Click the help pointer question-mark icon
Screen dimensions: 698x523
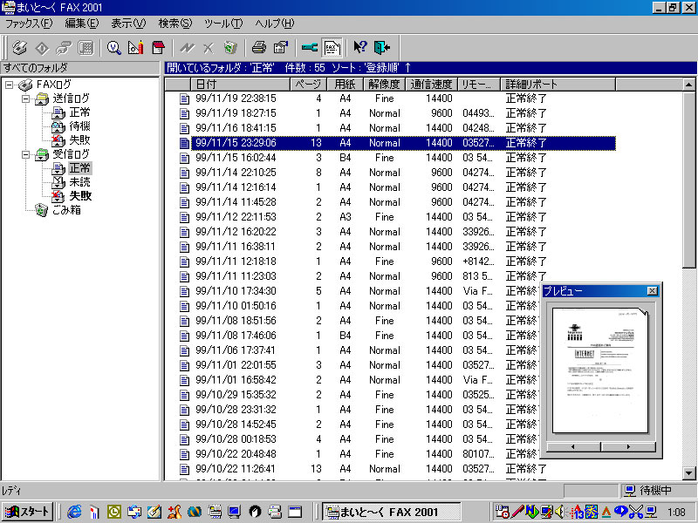pyautogui.click(x=359, y=47)
